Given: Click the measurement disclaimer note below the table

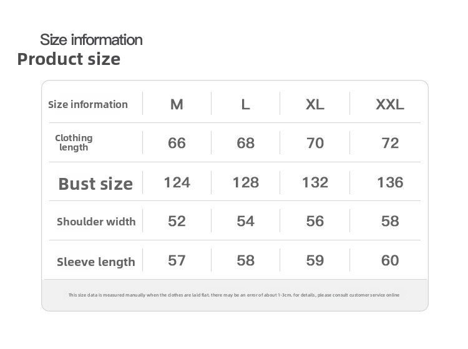Looking at the screenshot, I should tap(234, 295).
